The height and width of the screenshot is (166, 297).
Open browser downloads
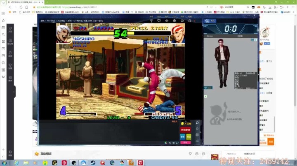point(270,7)
